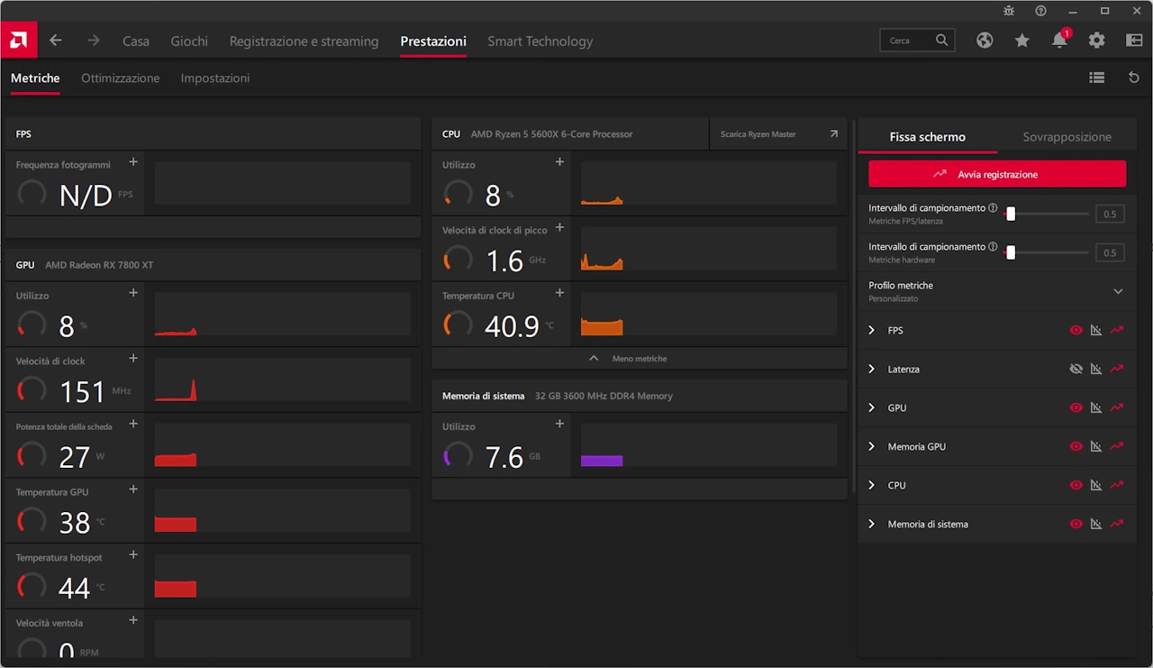Image resolution: width=1153 pixels, height=668 pixels.
Task: Select the Fissa schermo tab
Action: (x=927, y=137)
